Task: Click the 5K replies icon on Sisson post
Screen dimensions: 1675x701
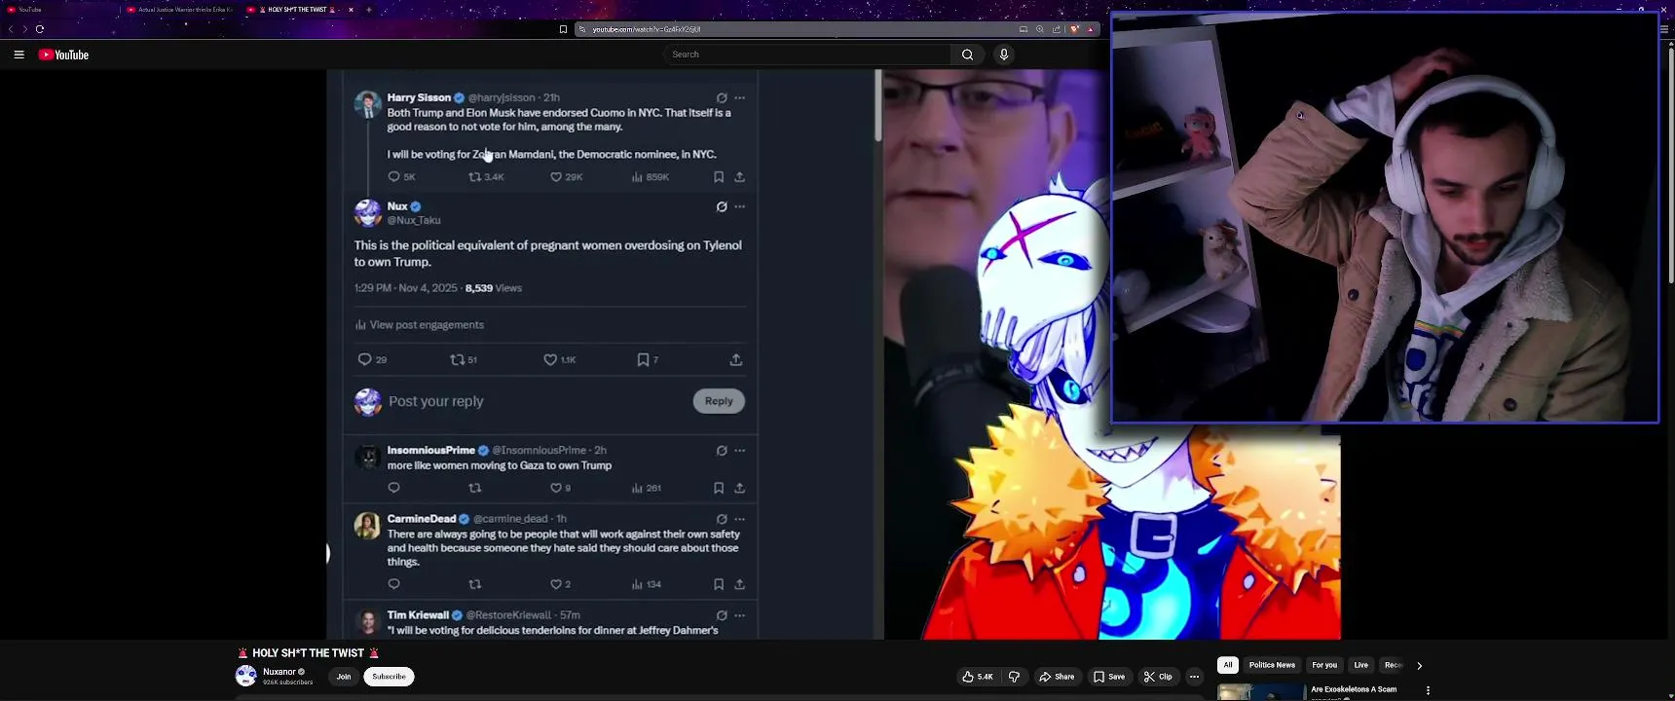Action: click(401, 177)
